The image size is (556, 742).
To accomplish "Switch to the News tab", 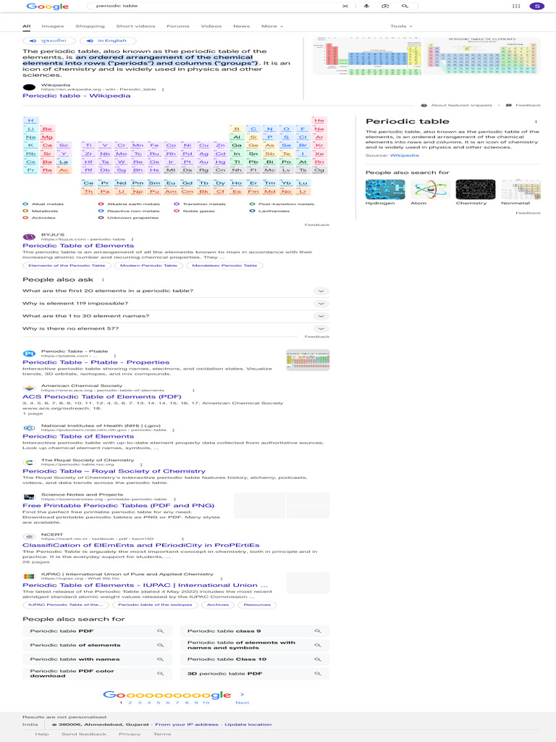I will [x=241, y=26].
